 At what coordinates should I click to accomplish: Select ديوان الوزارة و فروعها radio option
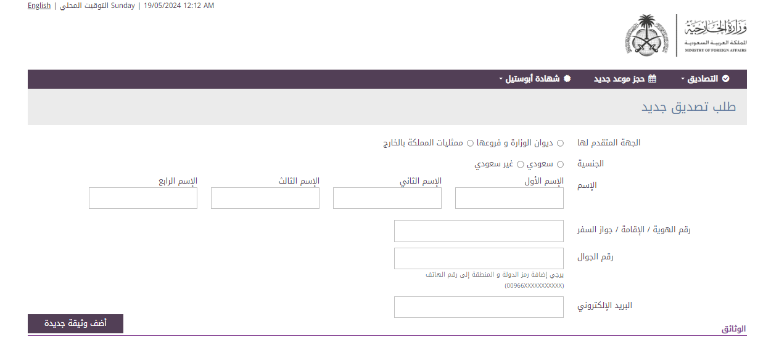[x=560, y=143]
